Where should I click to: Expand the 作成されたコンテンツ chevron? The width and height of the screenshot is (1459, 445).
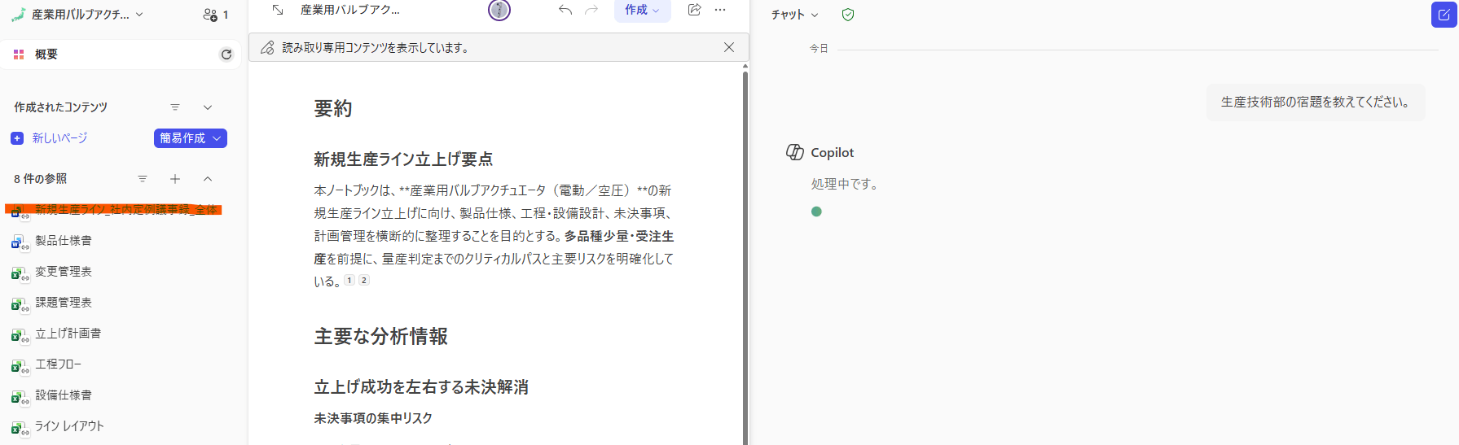tap(208, 107)
